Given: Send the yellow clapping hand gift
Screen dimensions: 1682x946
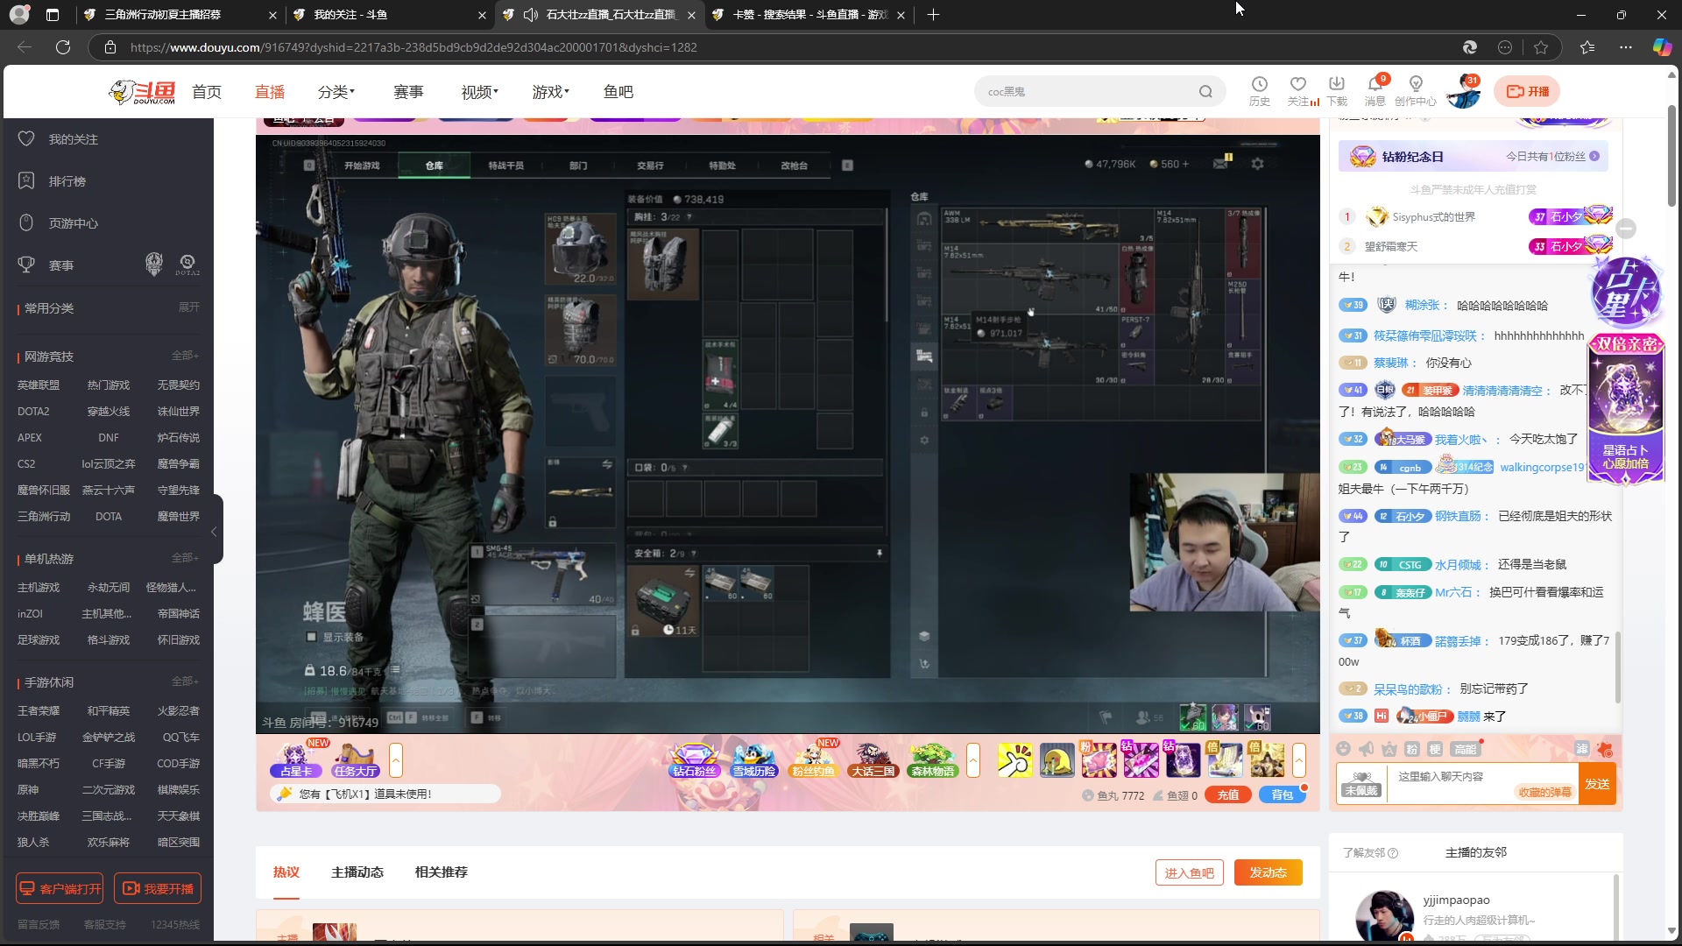Looking at the screenshot, I should pos(1014,760).
